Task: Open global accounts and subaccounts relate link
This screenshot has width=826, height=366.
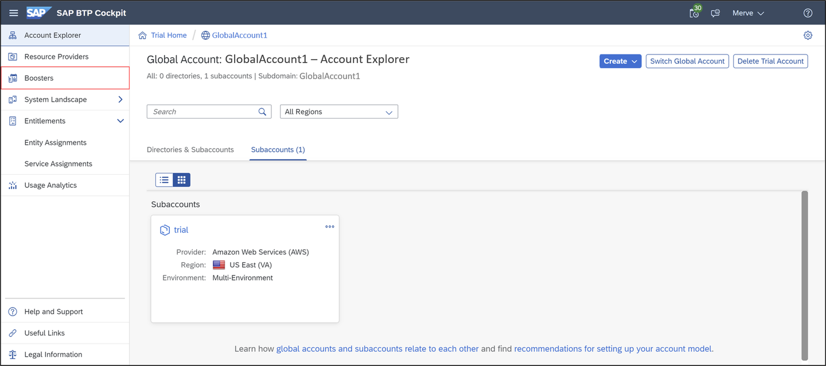Action: point(377,348)
